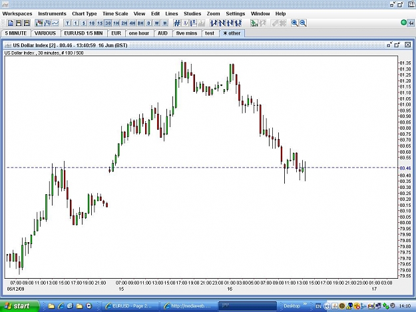This screenshot has height=312, width=416.
Task: Click the greyed delete X icon
Action: pyautogui.click(x=283, y=23)
